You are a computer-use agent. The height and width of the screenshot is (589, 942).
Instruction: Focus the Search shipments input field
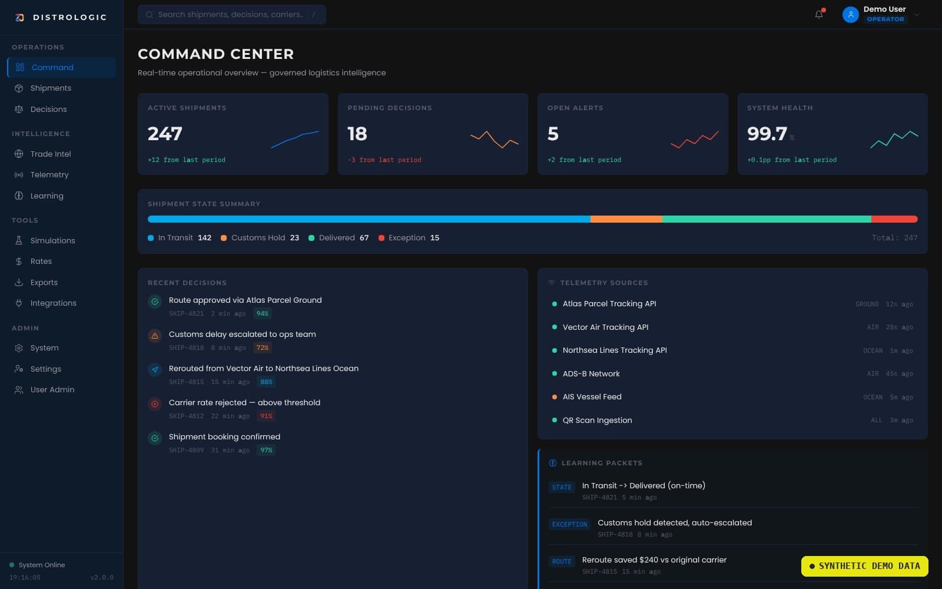(231, 14)
